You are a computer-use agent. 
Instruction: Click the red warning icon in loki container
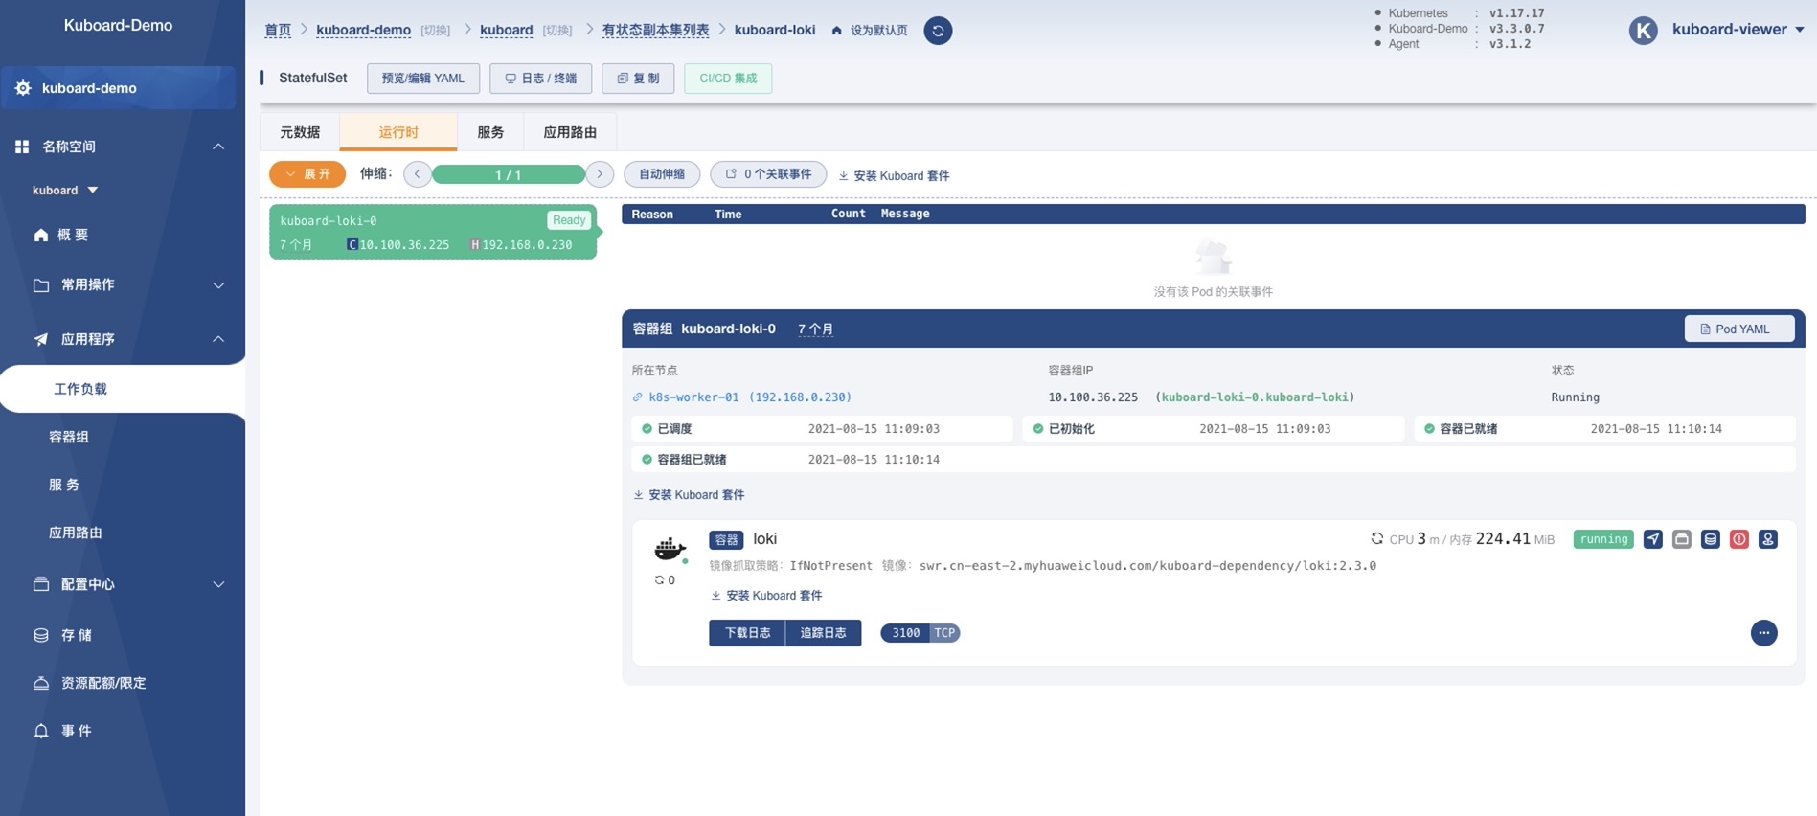pos(1738,539)
